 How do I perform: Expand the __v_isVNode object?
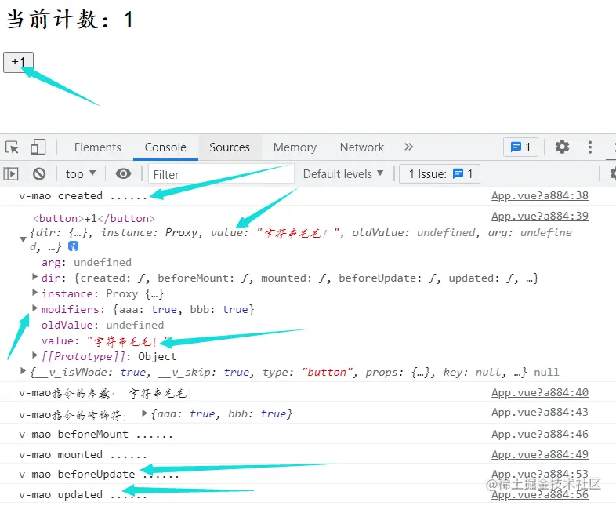pyautogui.click(x=24, y=371)
